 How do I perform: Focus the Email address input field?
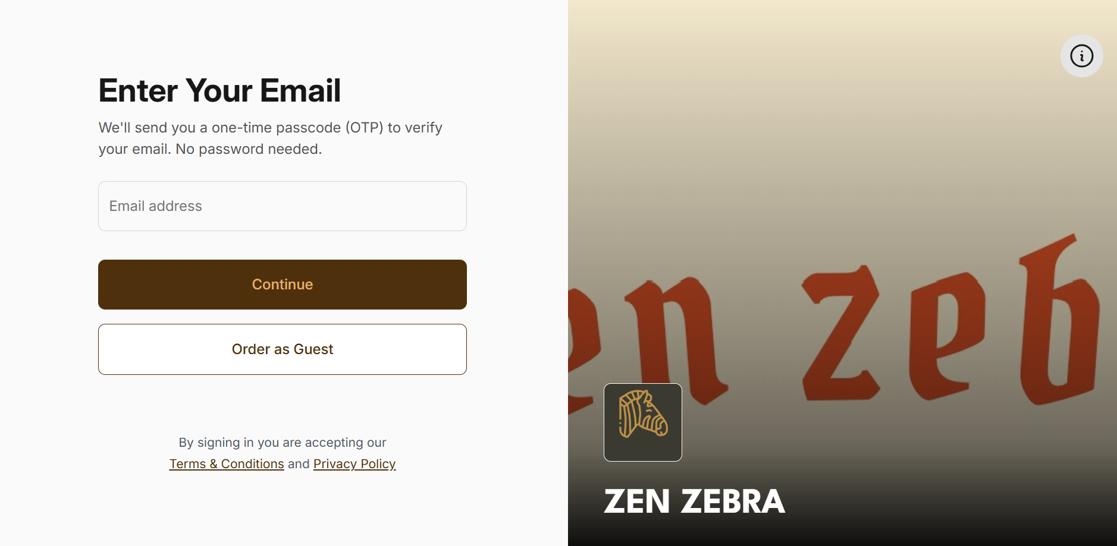point(282,206)
